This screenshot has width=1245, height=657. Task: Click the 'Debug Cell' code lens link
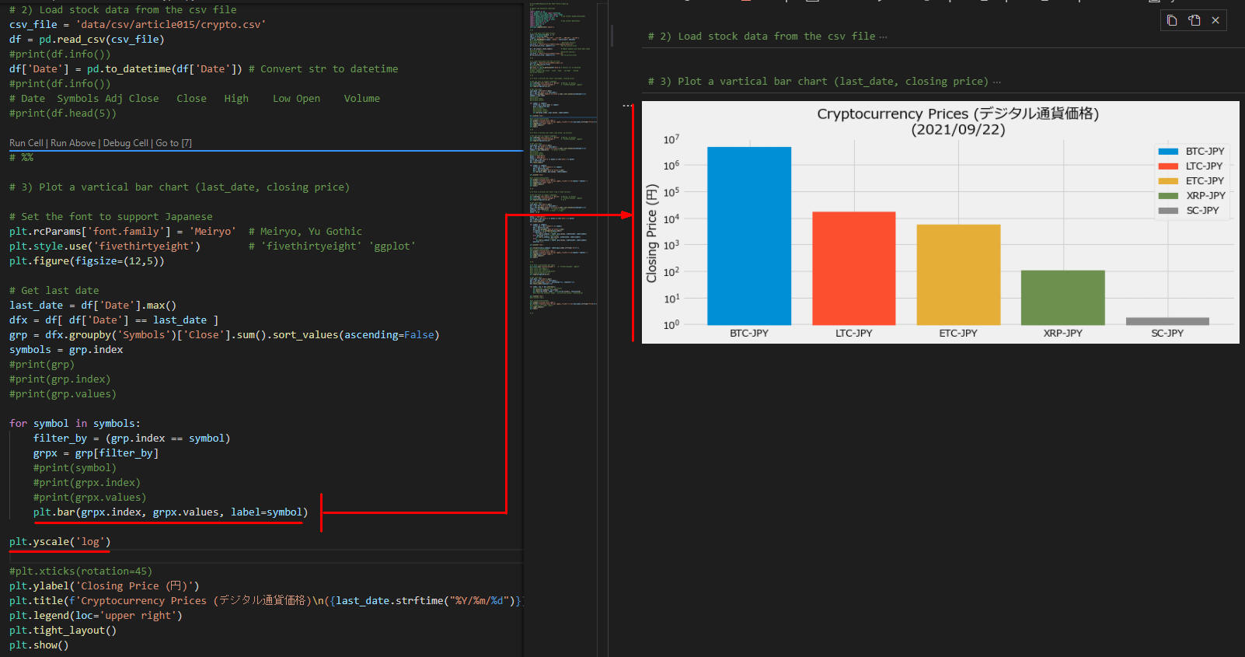[x=125, y=143]
